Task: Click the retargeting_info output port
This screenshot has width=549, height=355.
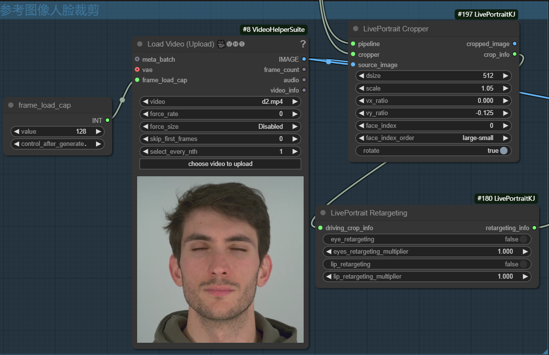Action: (x=534, y=228)
